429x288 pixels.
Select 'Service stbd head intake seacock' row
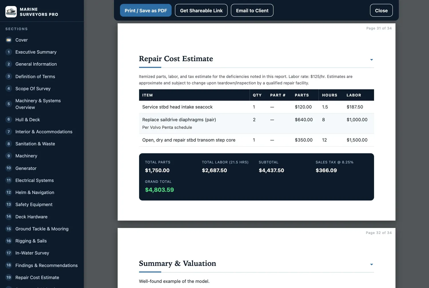click(256, 107)
